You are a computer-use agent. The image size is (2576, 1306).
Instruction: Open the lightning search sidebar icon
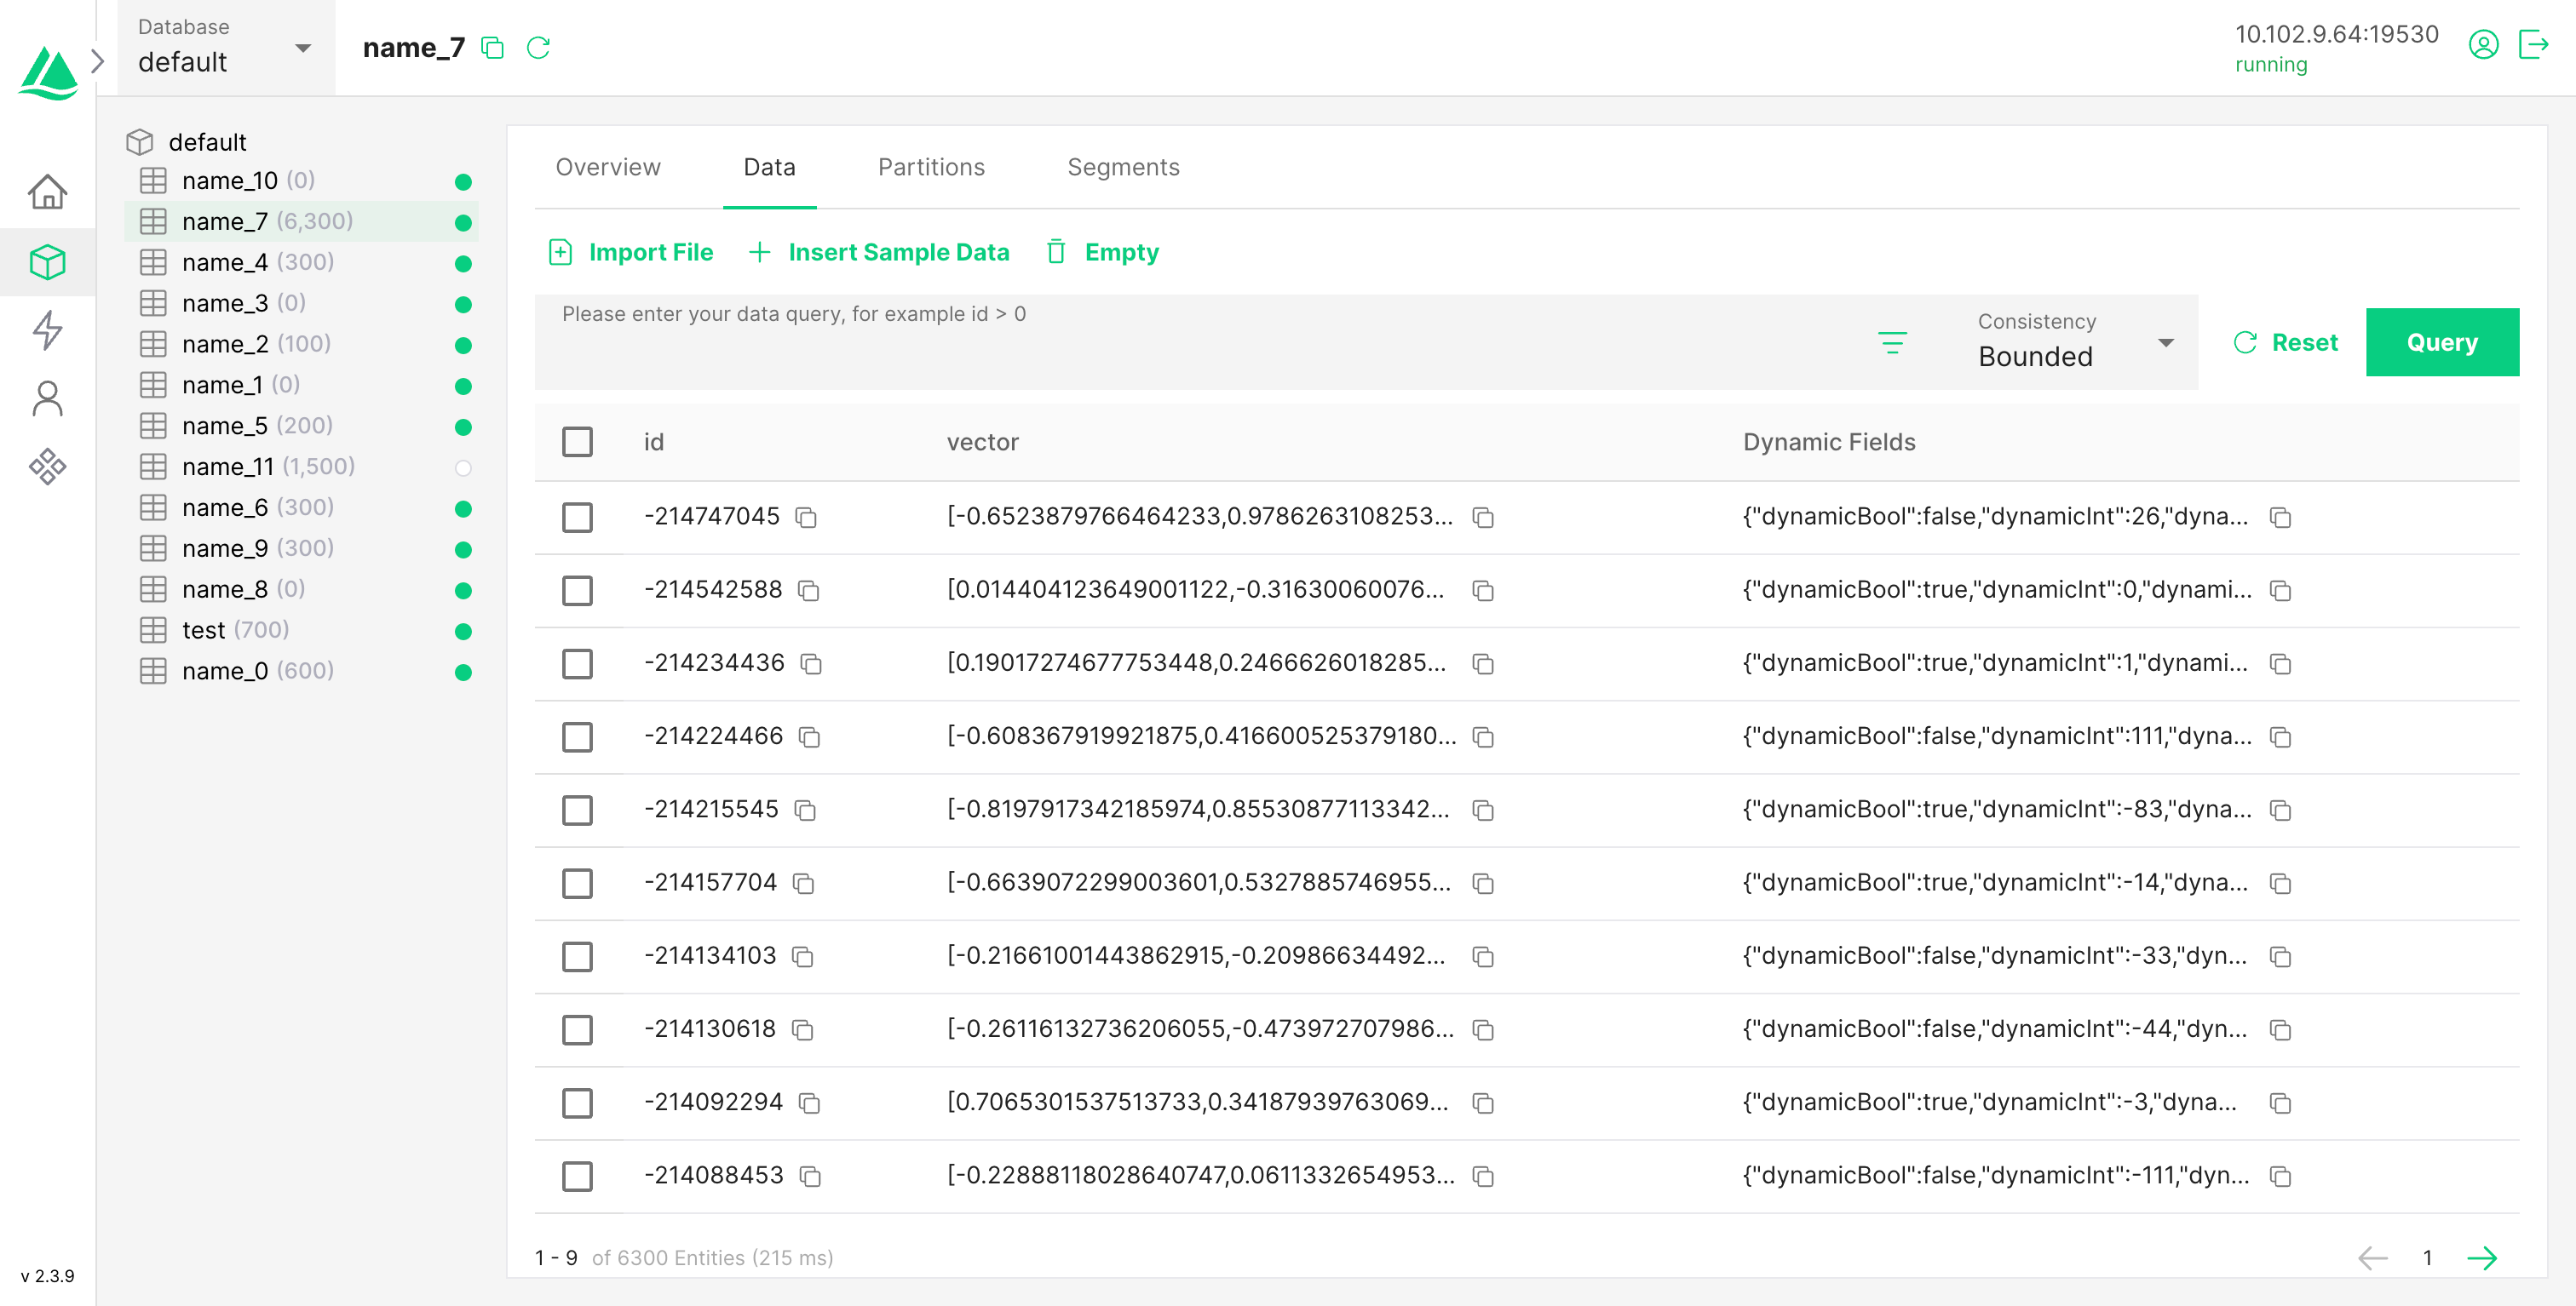47,329
